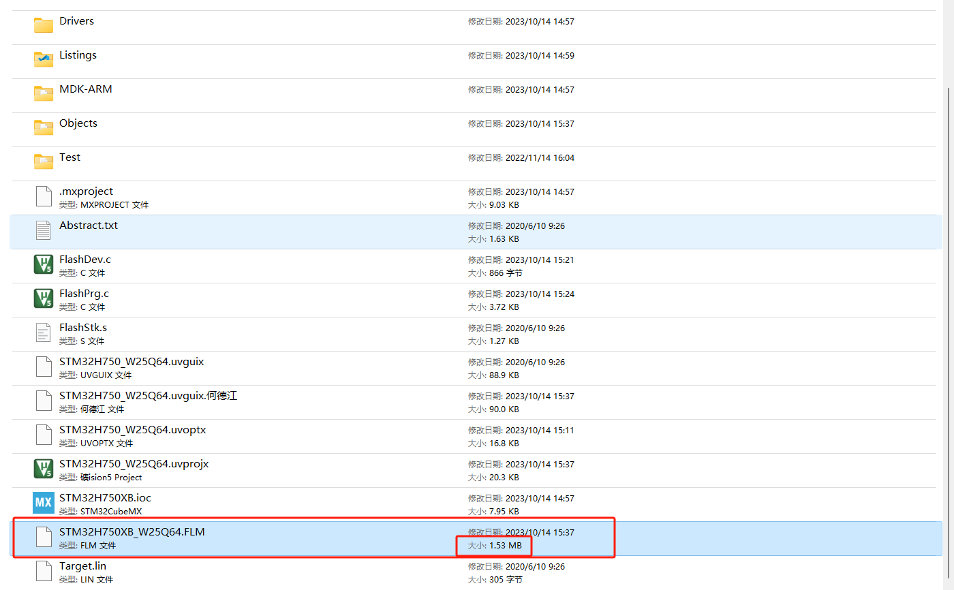Click the 88.9 KB size value

[x=504, y=375]
